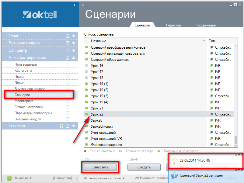Click the info icon in notification popup
The height and width of the screenshot is (183, 244).
[x=175, y=175]
